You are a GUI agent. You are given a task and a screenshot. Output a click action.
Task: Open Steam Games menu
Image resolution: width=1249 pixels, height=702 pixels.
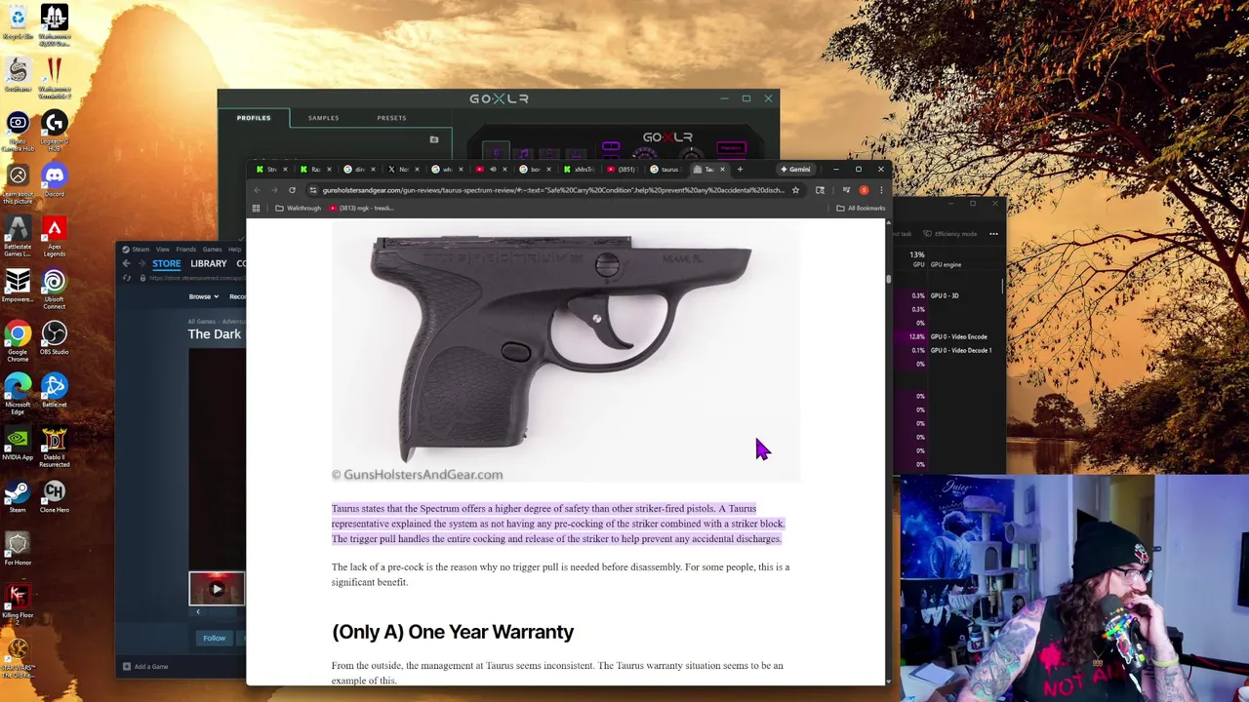tap(212, 250)
